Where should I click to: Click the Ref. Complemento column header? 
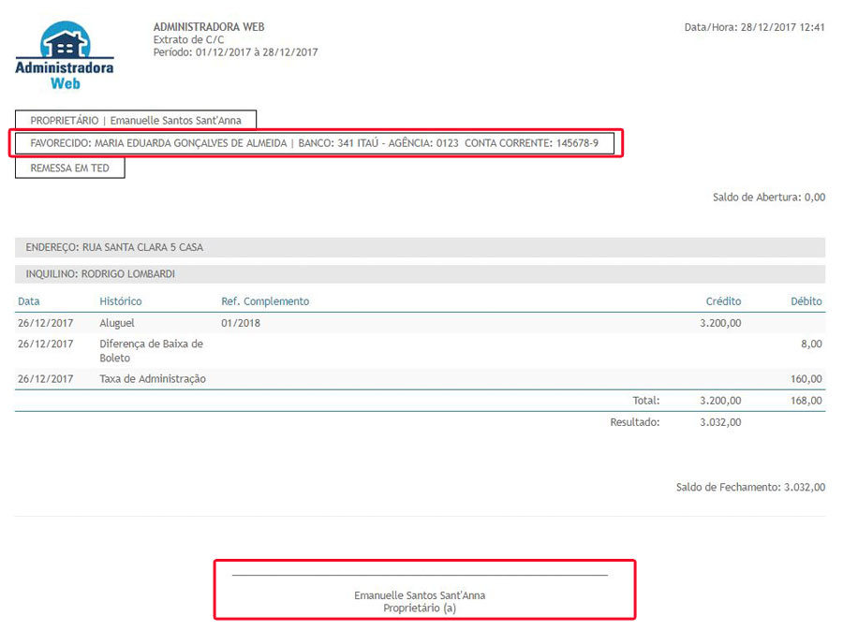click(x=265, y=301)
